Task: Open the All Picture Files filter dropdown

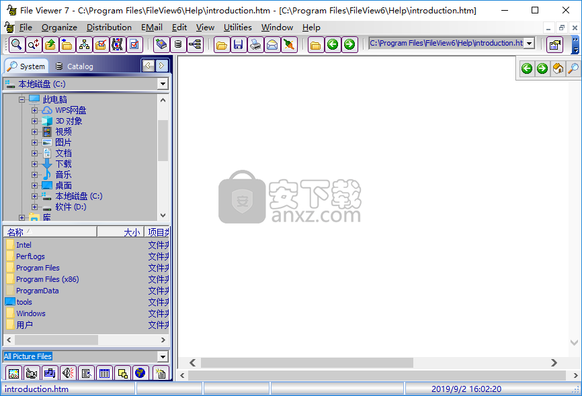Action: [163, 356]
